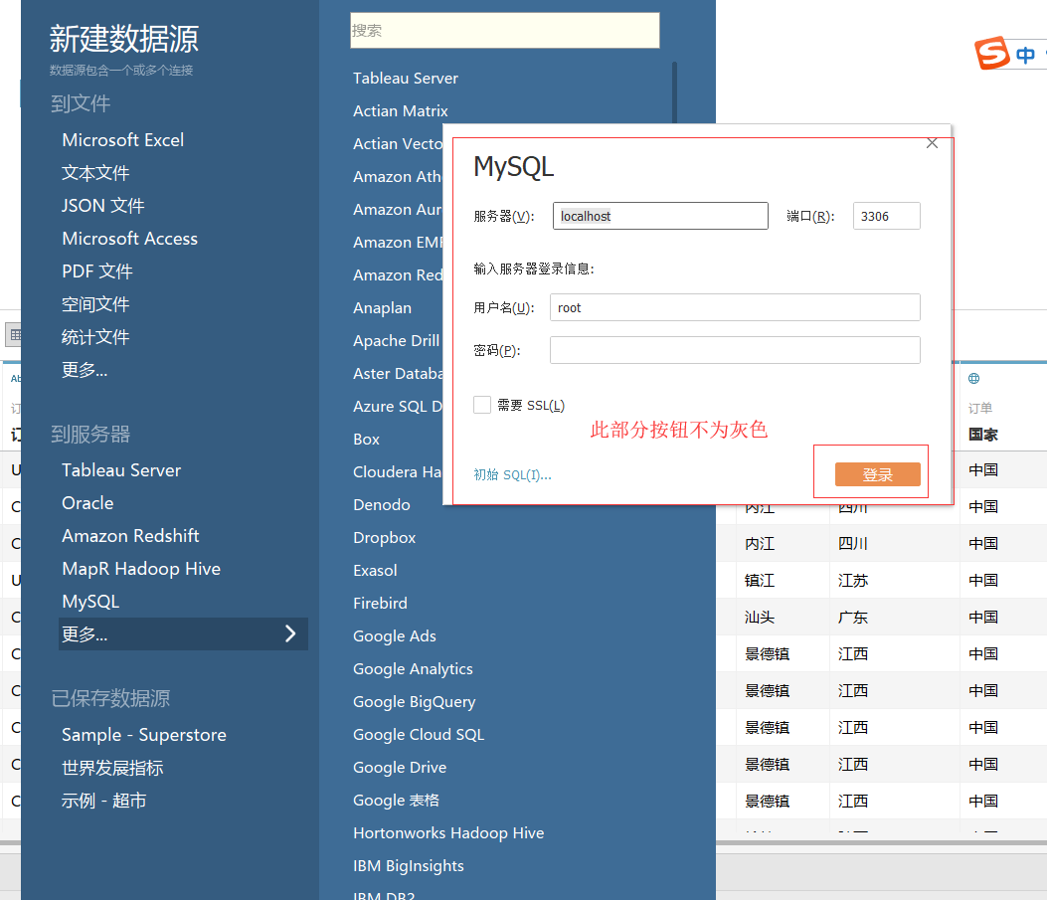Click the connector list vertical scrollbar

point(674,92)
